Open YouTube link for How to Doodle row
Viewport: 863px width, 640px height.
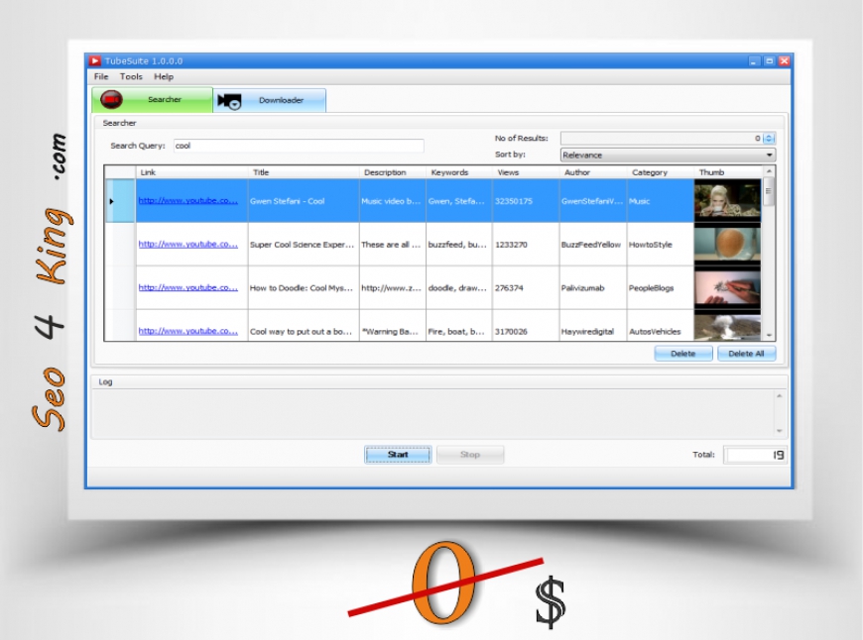click(x=187, y=287)
